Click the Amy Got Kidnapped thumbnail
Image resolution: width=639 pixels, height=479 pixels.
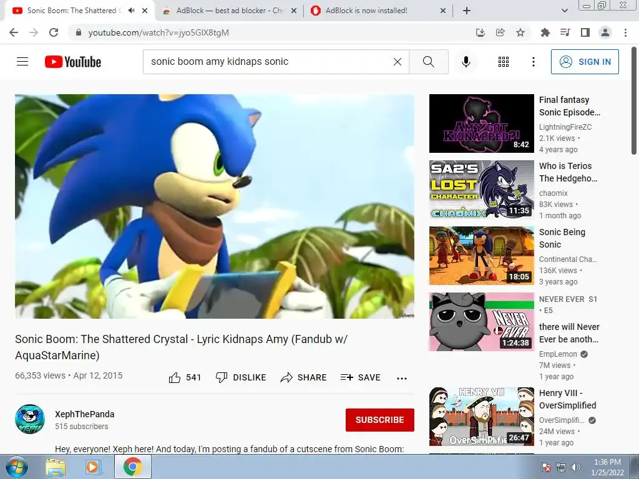481,123
